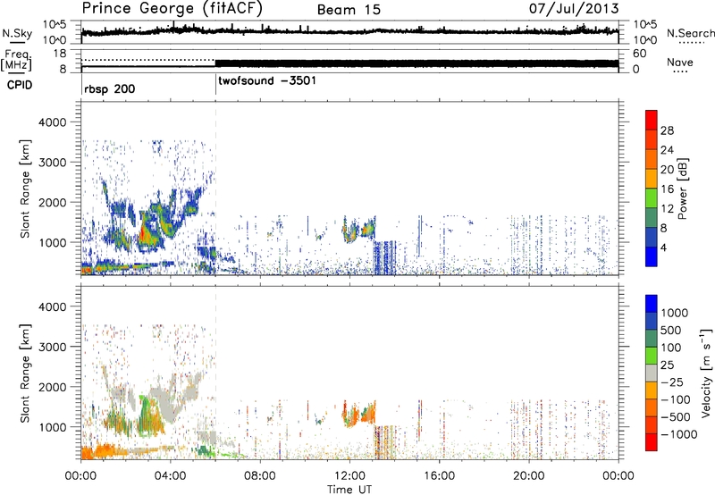Click the '28' value on Power colorbar
The image size is (715, 495).
[667, 130]
